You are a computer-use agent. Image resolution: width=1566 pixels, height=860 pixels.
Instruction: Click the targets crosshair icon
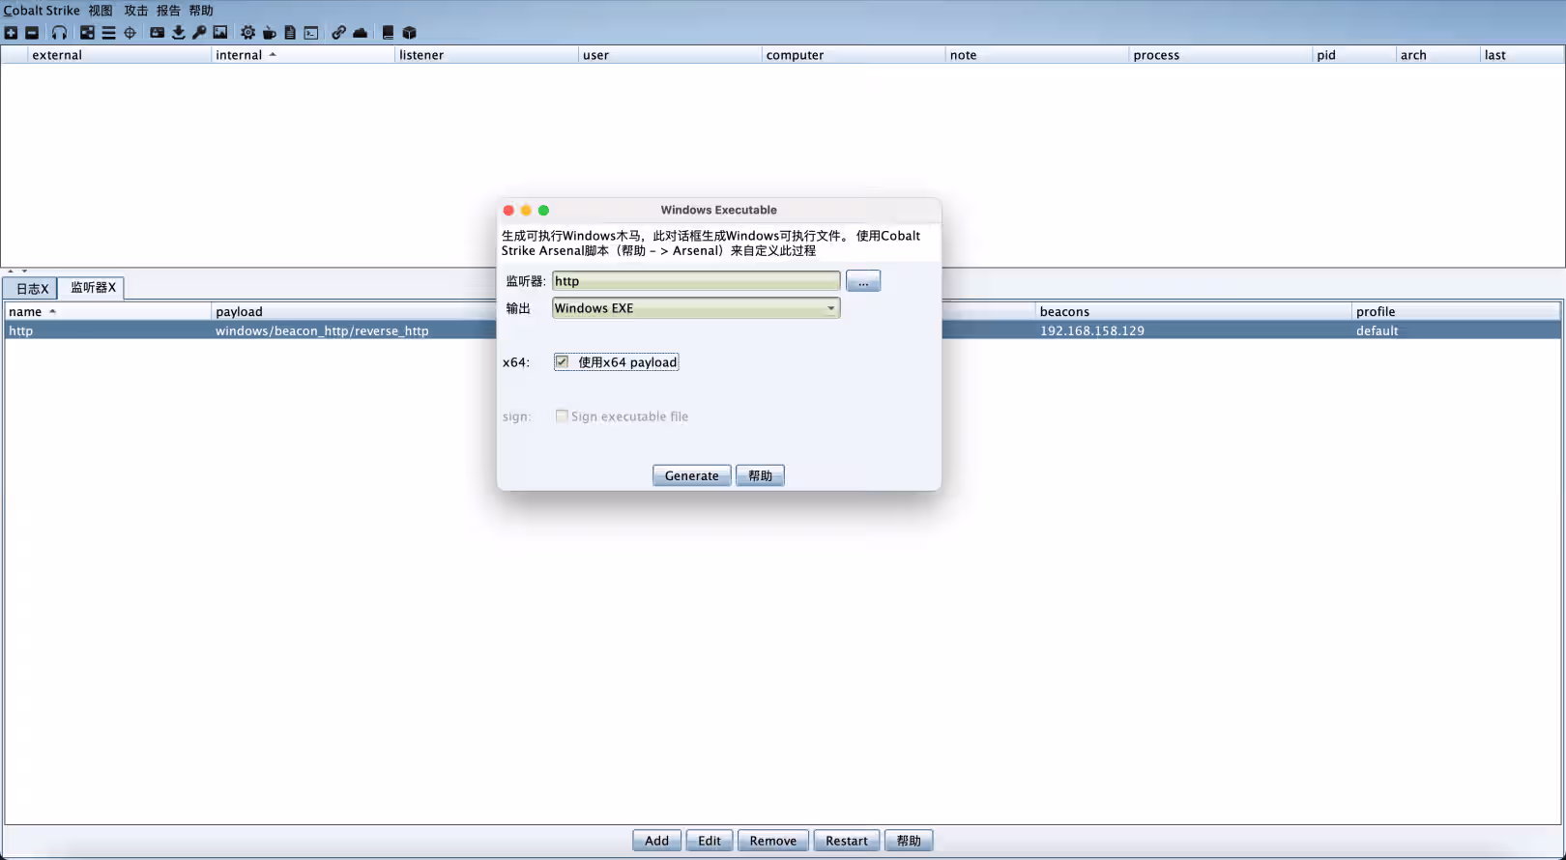[130, 33]
